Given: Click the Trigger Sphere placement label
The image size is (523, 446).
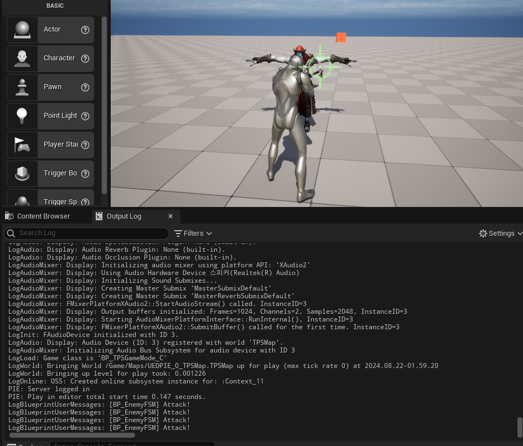Looking at the screenshot, I should [60, 202].
